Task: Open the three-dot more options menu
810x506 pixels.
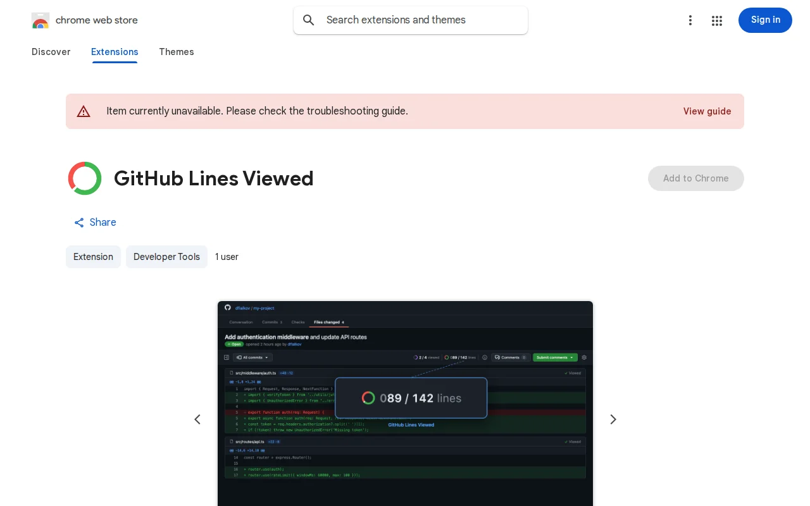Action: [690, 20]
